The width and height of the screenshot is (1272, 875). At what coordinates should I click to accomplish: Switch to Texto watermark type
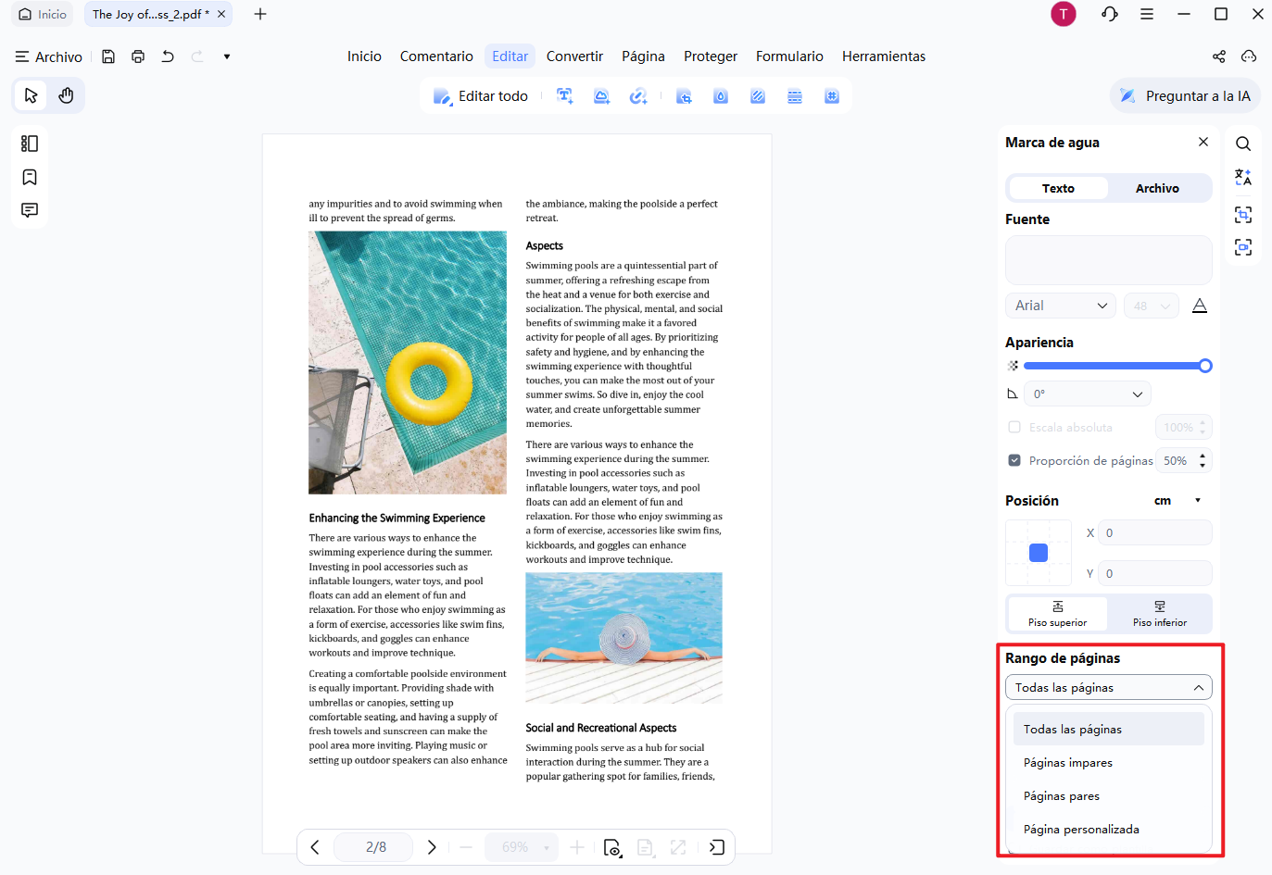click(1058, 188)
